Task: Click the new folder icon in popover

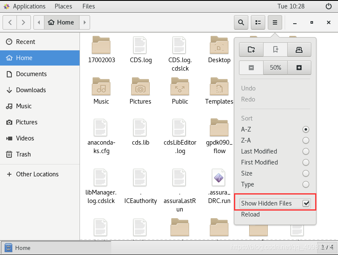Action: (251, 49)
